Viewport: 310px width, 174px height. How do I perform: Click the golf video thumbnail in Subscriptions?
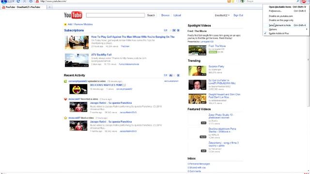(x=77, y=43)
